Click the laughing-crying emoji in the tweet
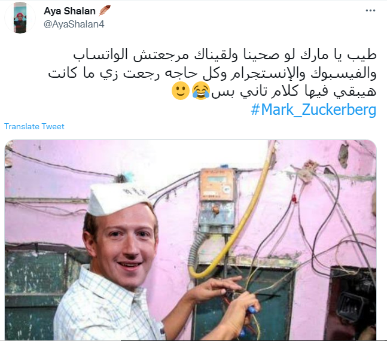Screen dimensions: 387x341 tap(201, 90)
